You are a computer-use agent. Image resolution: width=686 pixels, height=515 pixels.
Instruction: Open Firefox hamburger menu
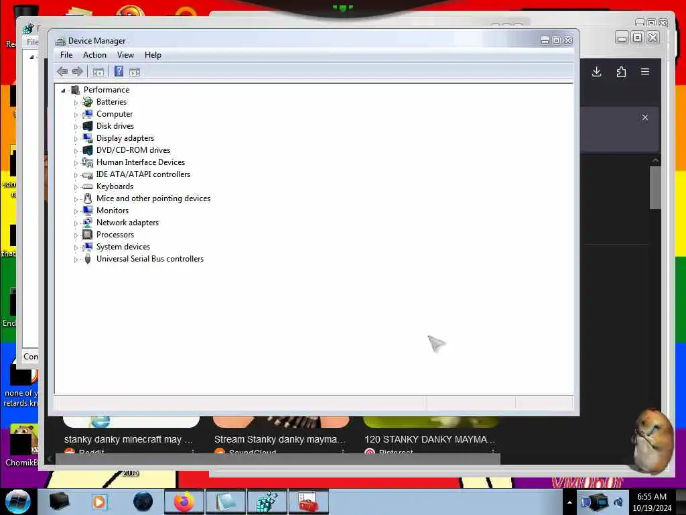[x=645, y=72]
